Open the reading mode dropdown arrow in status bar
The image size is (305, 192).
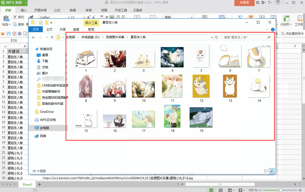[x=234, y=190]
